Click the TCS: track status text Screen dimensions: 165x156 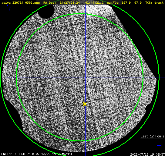(x=154, y=2)
